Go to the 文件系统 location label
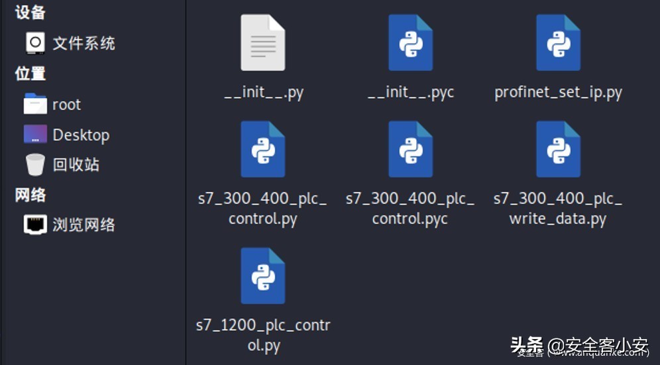660x365 pixels. [x=83, y=43]
